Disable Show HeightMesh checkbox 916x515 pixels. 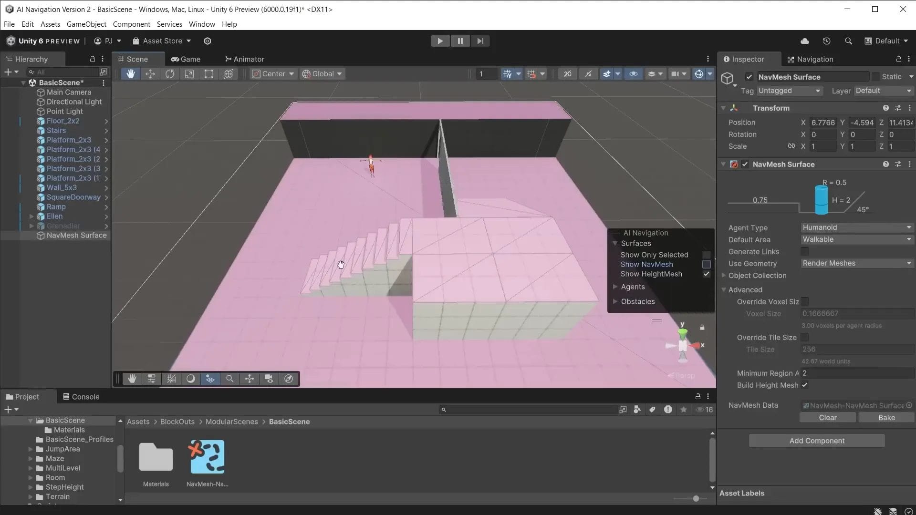707,274
